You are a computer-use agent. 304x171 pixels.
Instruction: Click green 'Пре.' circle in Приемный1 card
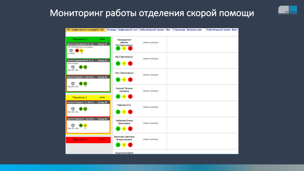85,67
